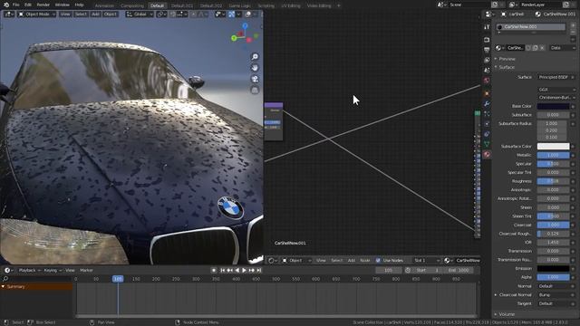The height and width of the screenshot is (326, 580).
Task: Open the Render properties tab
Action: pyautogui.click(x=487, y=40)
